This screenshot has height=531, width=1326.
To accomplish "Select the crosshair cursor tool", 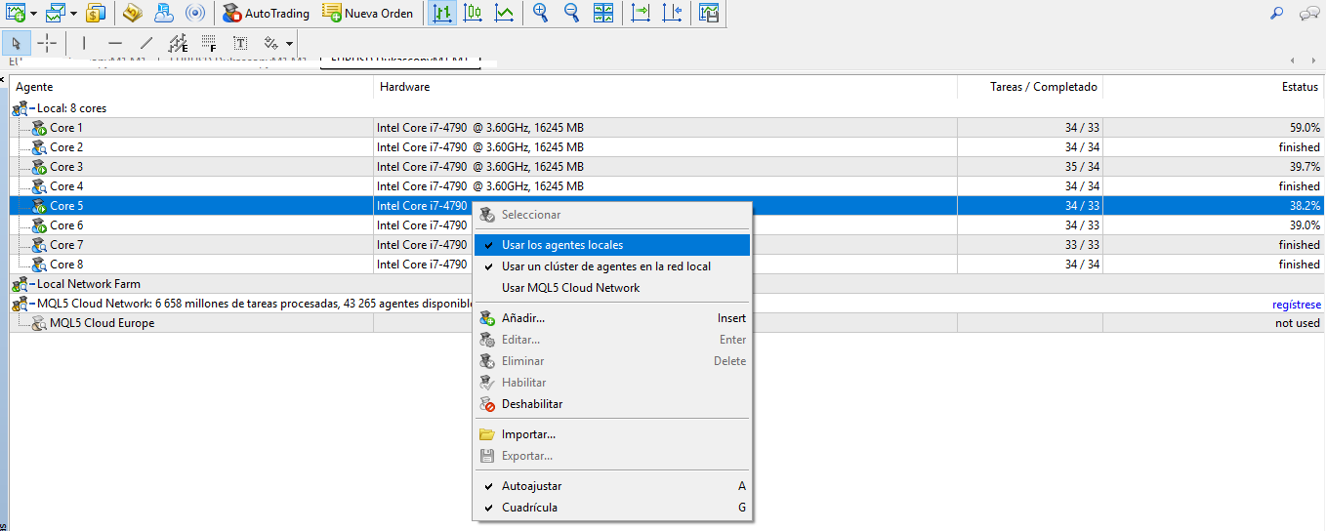I will 47,43.
